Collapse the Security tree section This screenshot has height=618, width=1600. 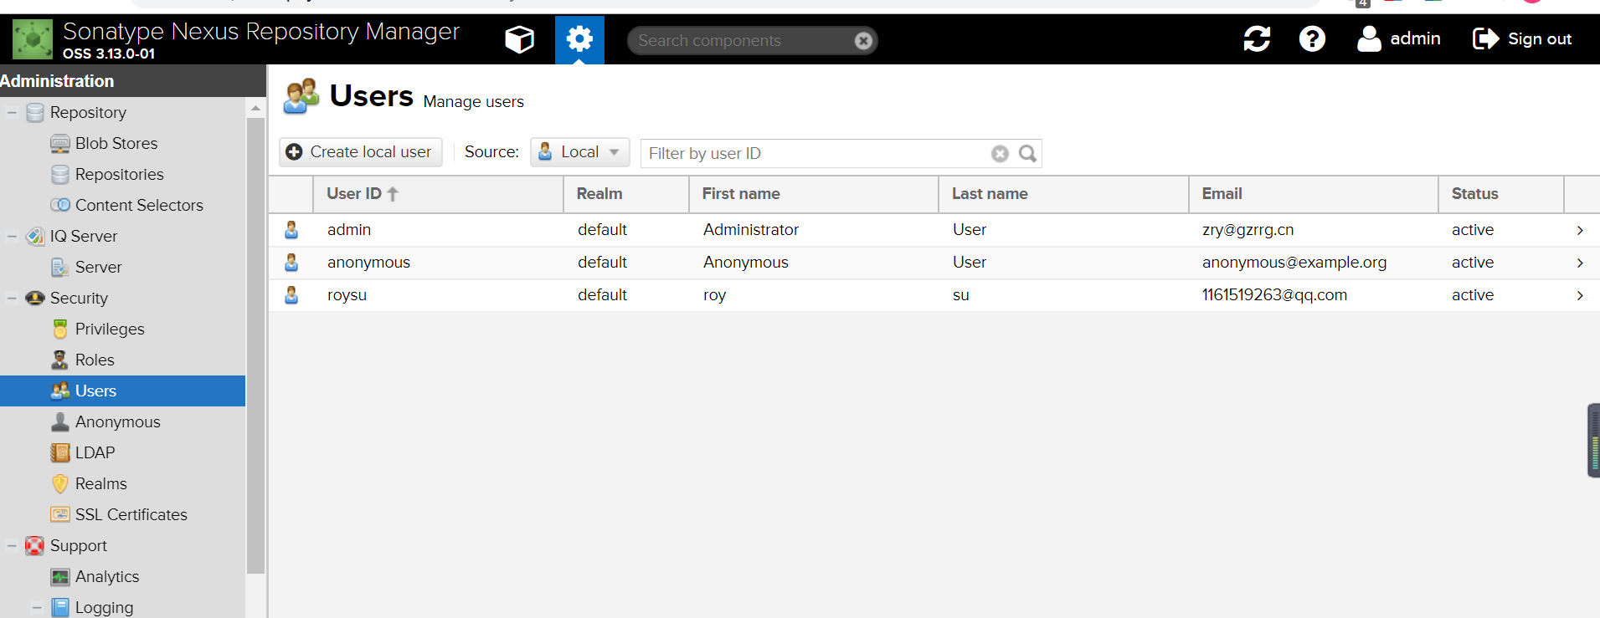(x=13, y=298)
